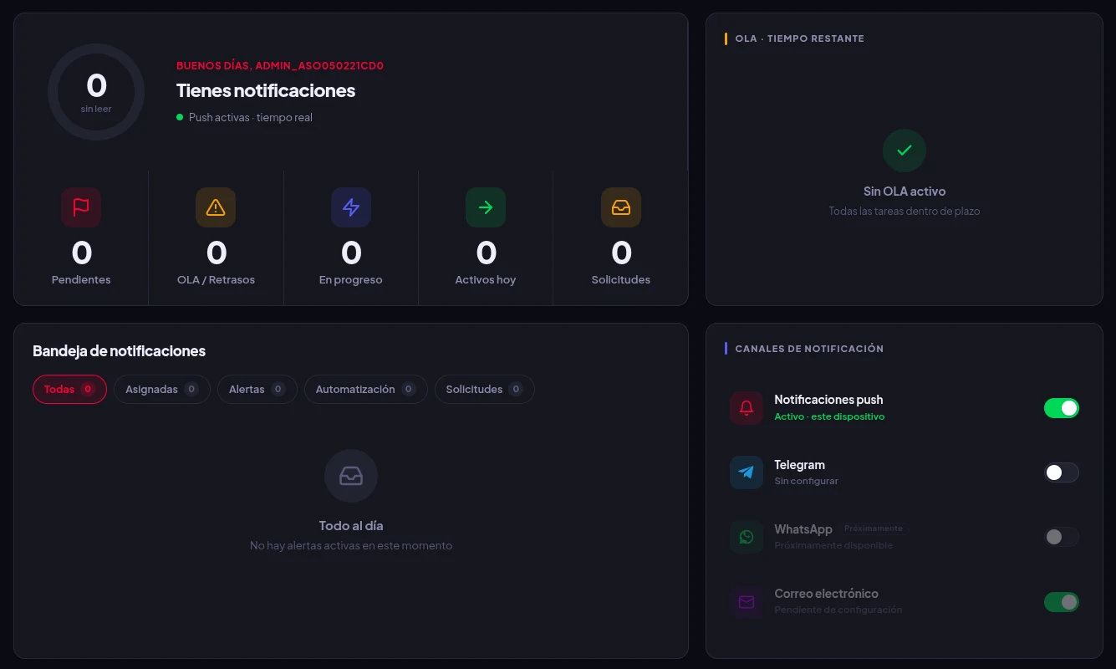The height and width of the screenshot is (669, 1116).
Task: Click the red flag Pendientes icon
Action: (x=81, y=207)
